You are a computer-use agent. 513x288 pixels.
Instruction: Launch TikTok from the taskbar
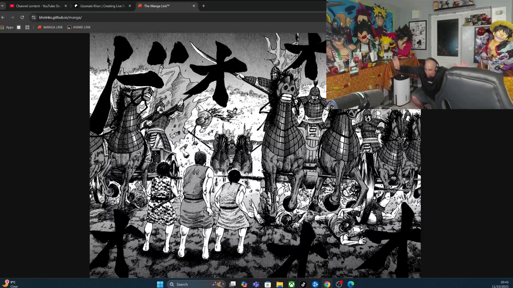[x=303, y=285]
